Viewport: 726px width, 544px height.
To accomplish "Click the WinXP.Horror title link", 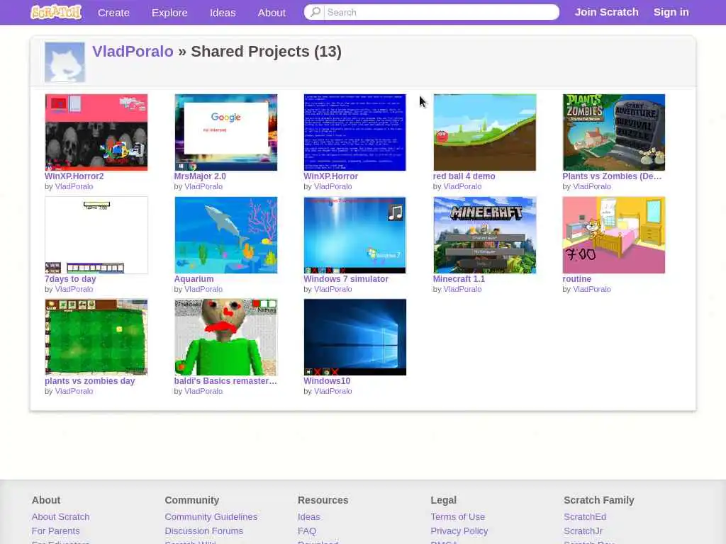I will point(330,176).
